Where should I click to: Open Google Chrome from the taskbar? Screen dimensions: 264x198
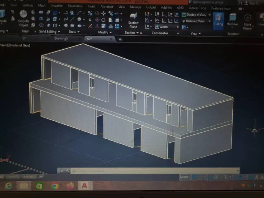[x=55, y=186]
